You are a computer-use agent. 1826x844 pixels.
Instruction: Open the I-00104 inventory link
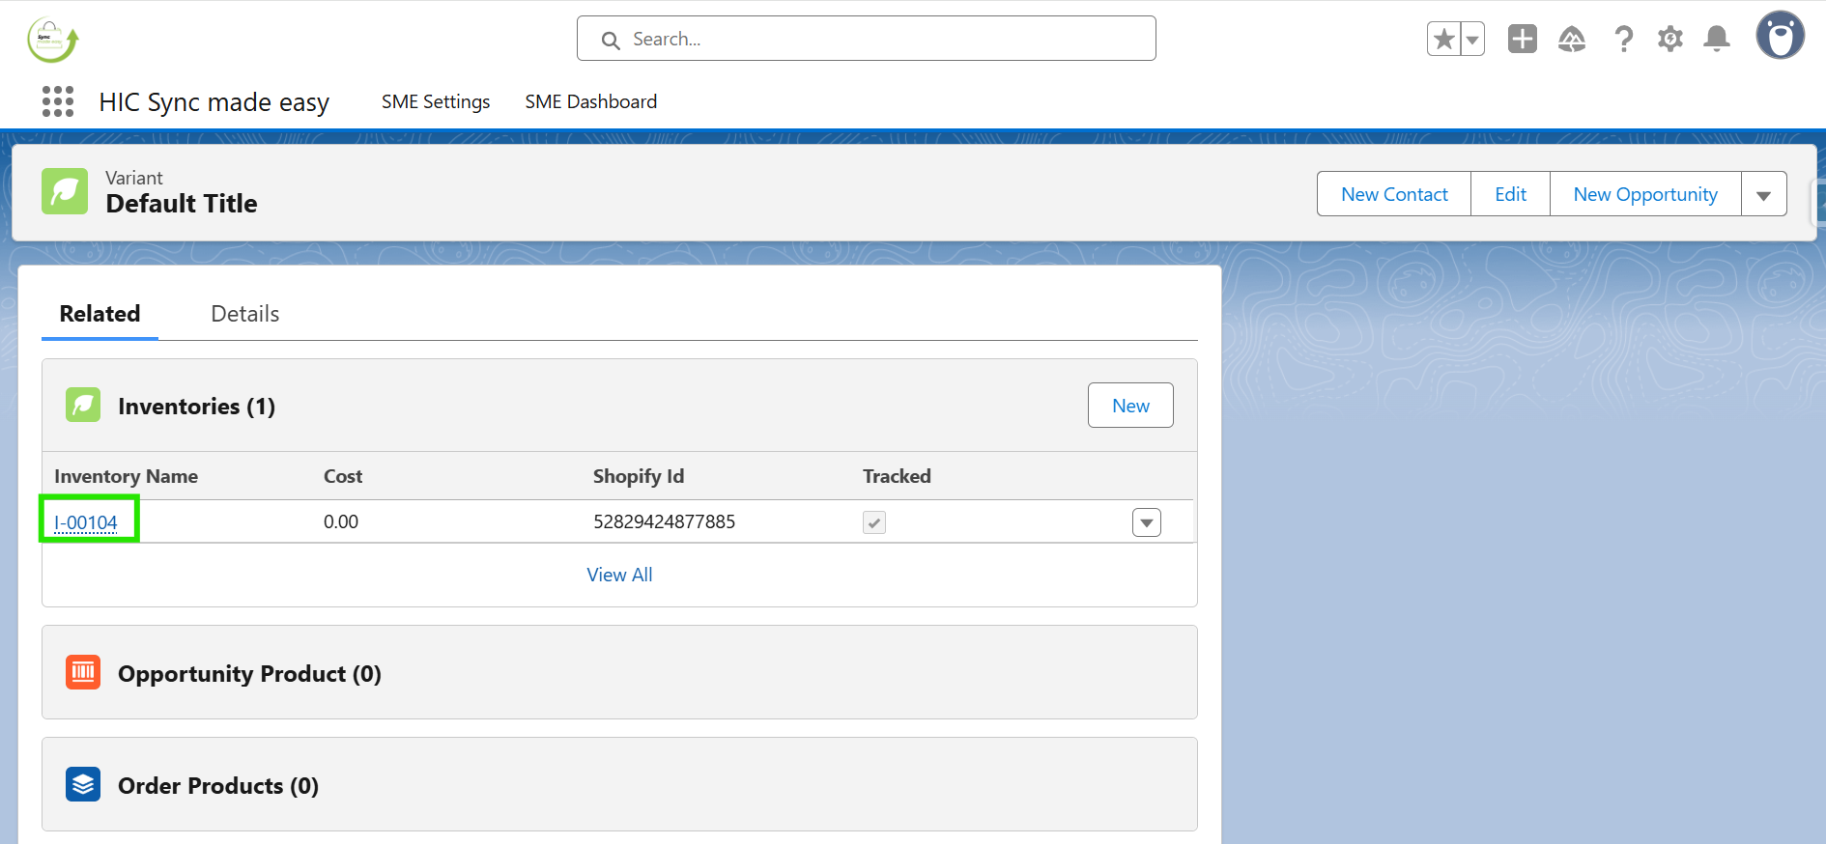[86, 522]
